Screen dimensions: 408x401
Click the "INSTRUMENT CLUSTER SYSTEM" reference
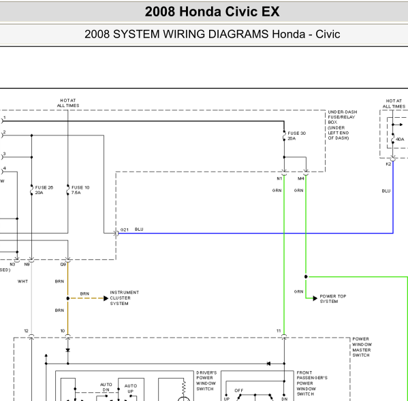(125, 298)
